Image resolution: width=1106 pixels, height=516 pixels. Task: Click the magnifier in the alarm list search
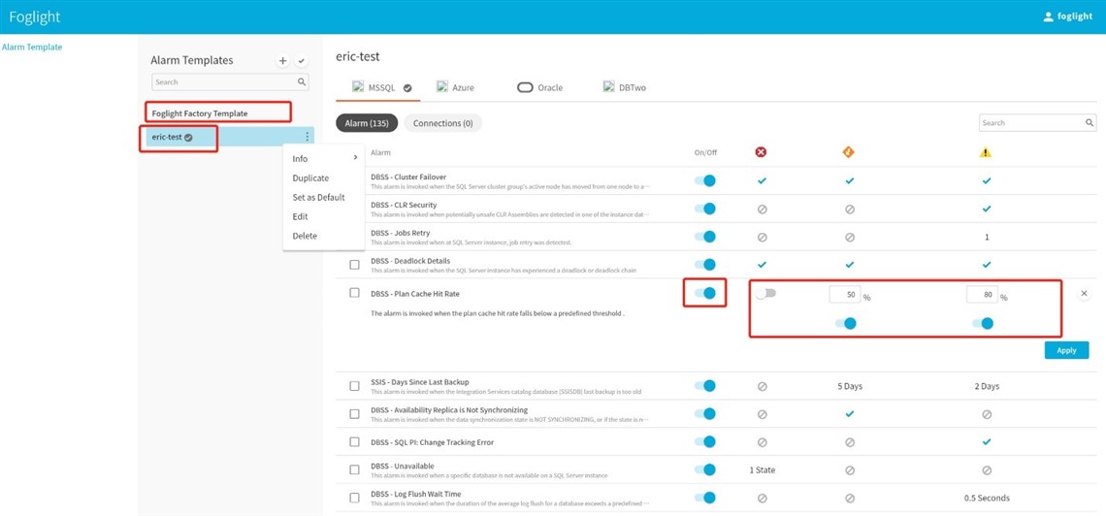(x=1090, y=122)
